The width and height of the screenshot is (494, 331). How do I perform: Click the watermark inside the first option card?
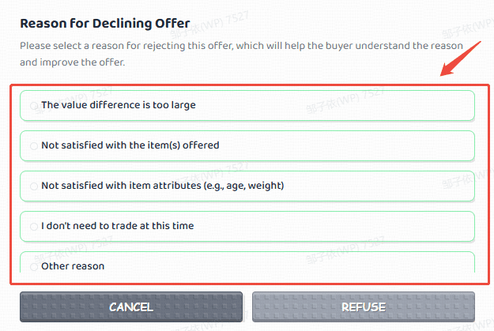click(x=345, y=100)
